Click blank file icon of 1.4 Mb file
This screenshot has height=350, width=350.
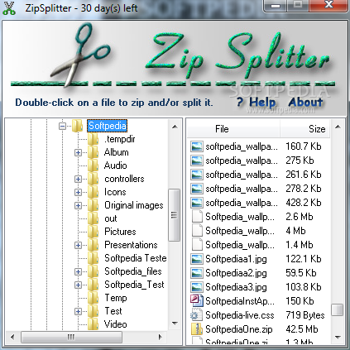(x=197, y=245)
